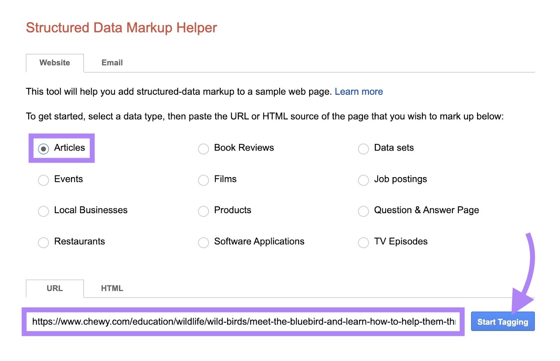Viewport: 560px width, 361px height.
Task: Select the Question & Answer Page option
Action: [x=363, y=211]
